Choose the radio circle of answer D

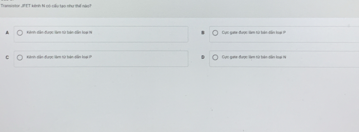point(215,57)
